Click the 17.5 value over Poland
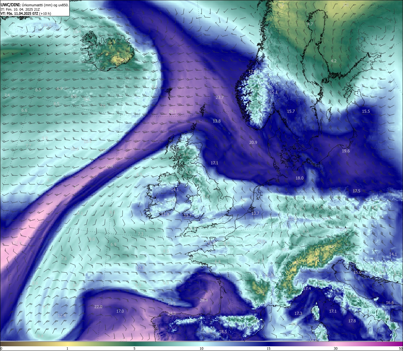 click(x=356, y=191)
